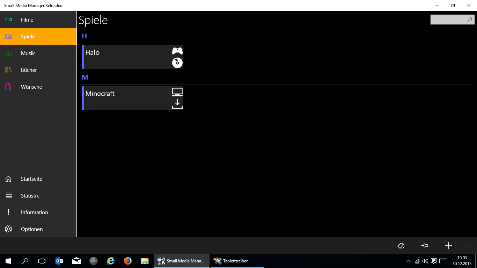This screenshot has width=477, height=268.
Task: Open Optionen settings
Action: [38, 229]
